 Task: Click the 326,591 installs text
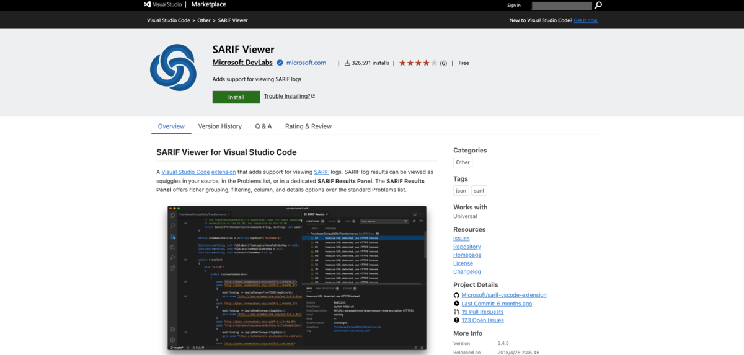pyautogui.click(x=370, y=63)
